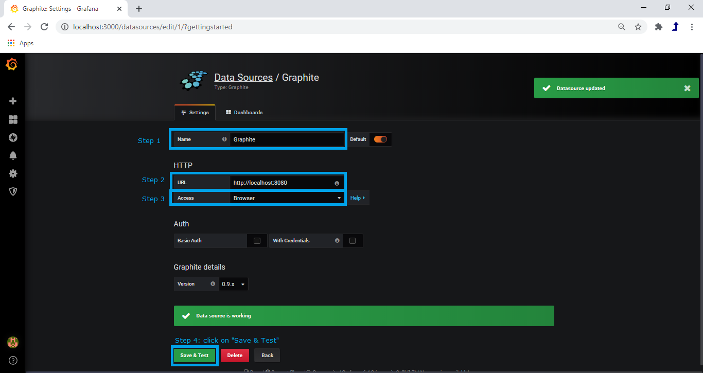Select the Explore compass icon
Screen dimensions: 703x373
click(x=12, y=137)
